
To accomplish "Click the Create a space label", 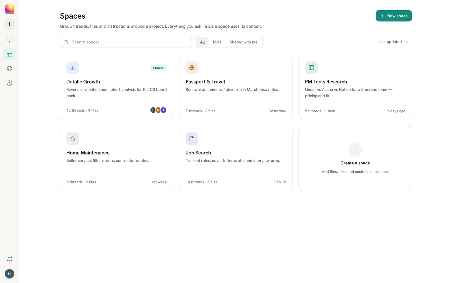I will click(x=355, y=163).
